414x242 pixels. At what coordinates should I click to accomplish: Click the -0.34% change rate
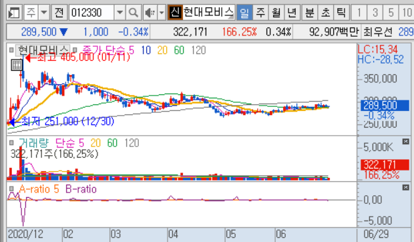(134, 32)
